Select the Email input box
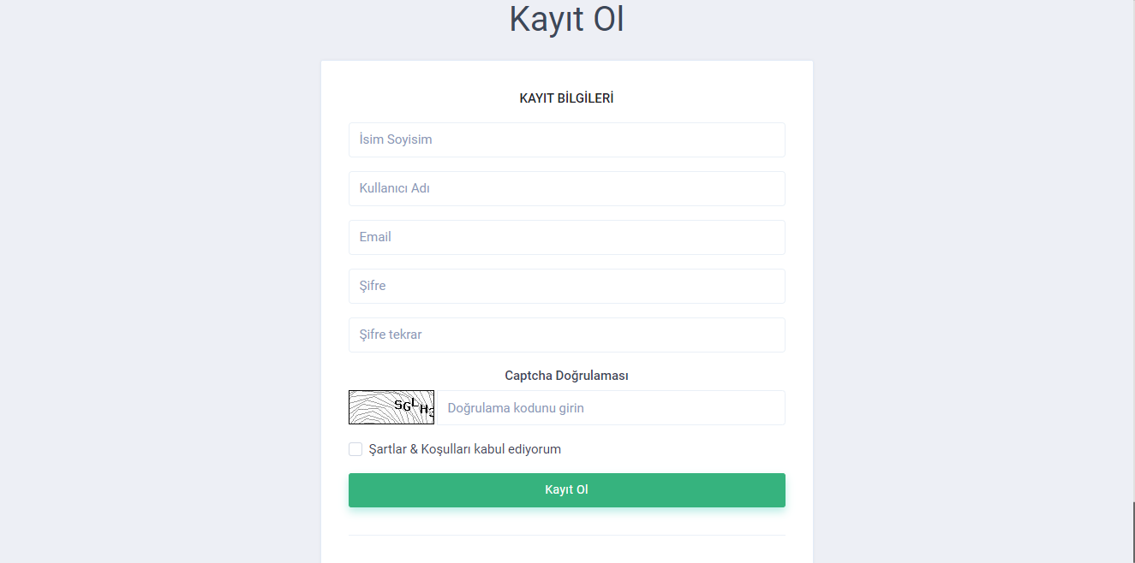Viewport: 1135px width, 563px height. [x=566, y=237]
